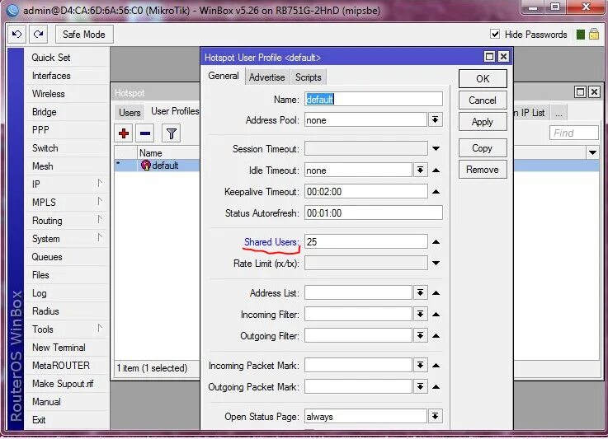Click the Shared Users value field
The width and height of the screenshot is (608, 439).
pyautogui.click(x=366, y=242)
